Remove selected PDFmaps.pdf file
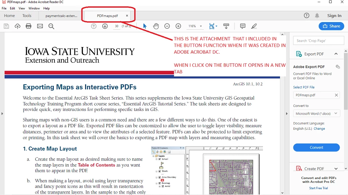 (x=336, y=95)
